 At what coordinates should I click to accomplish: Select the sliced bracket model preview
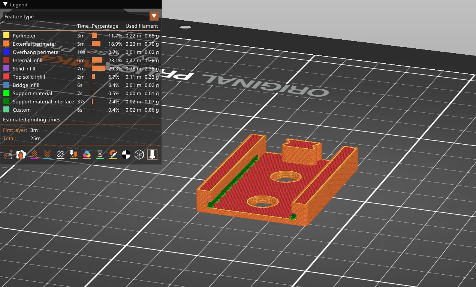tap(277, 180)
